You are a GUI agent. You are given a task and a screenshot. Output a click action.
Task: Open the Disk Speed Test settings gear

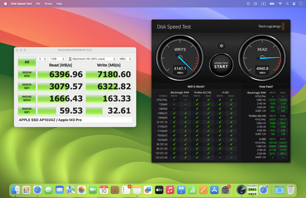(221, 46)
